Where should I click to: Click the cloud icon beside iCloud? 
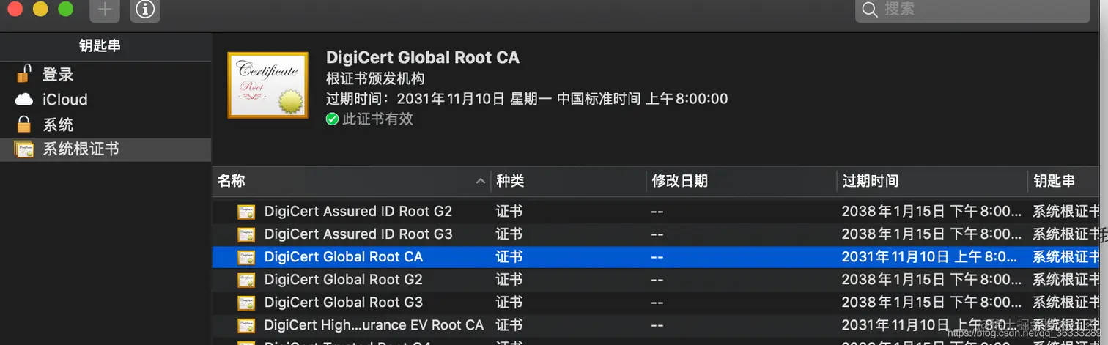tap(24, 100)
